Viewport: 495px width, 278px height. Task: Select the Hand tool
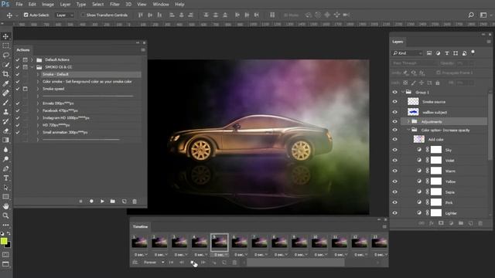pos(5,206)
